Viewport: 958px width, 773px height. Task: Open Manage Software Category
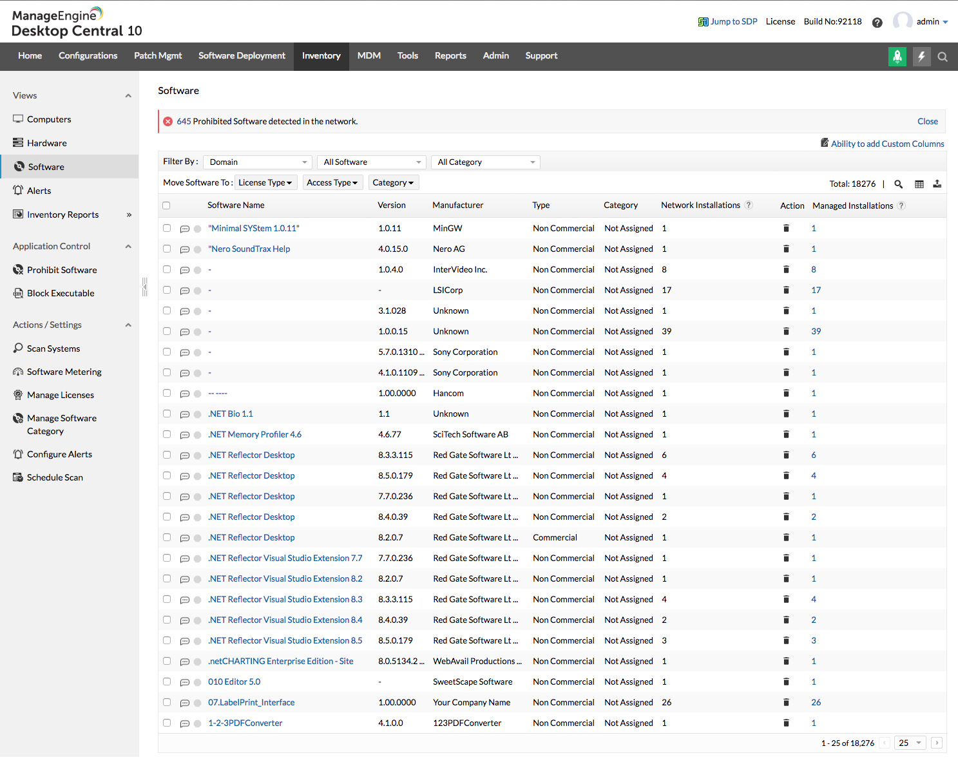61,425
